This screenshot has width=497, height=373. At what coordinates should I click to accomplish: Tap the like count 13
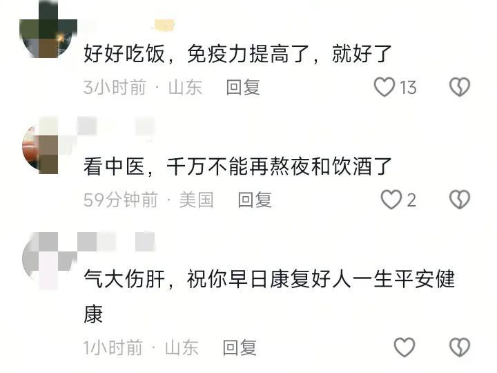point(408,87)
